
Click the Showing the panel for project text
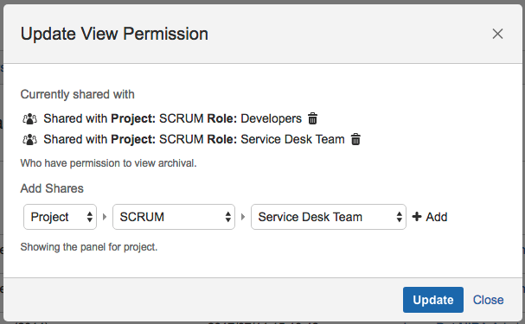coord(89,247)
